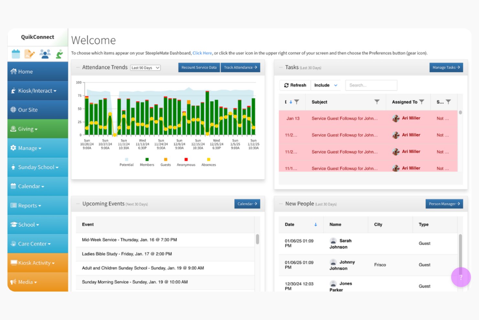Open Our Site from the sidebar
The height and width of the screenshot is (320, 479).
[x=38, y=110]
